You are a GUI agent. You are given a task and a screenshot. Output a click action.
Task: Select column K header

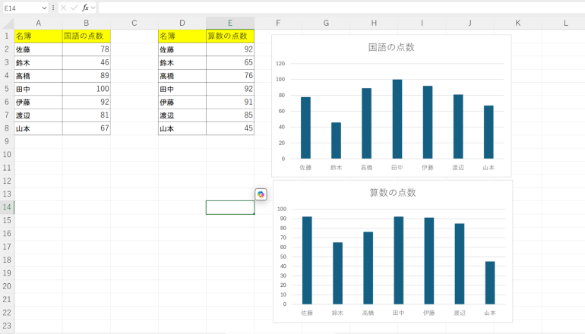tap(518, 23)
